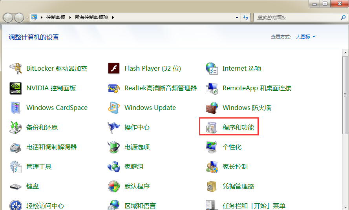The image size is (349, 210).
Task: Open the 轻松访问中心 icon
Action: (x=16, y=205)
